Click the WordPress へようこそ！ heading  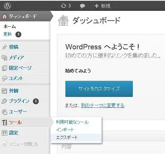102,47
